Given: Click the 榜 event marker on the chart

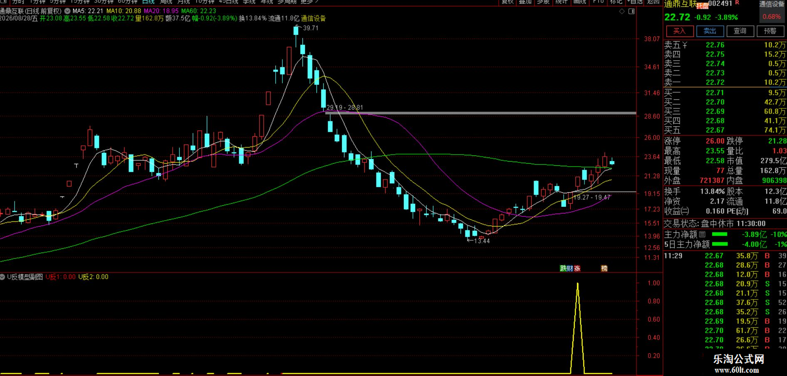Looking at the screenshot, I should [604, 268].
